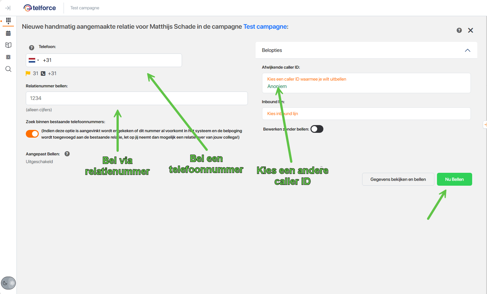Open the Afwijkende caller ID selector
Viewport: 487px width, 294px height.
(366, 83)
